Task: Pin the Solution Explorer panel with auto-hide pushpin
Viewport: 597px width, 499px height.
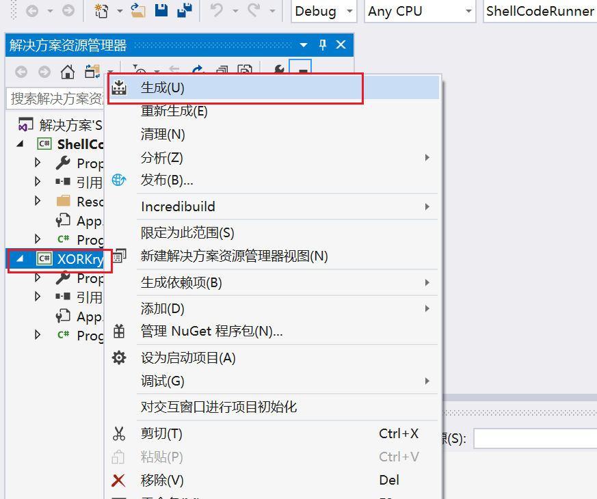Action: pyautogui.click(x=323, y=45)
